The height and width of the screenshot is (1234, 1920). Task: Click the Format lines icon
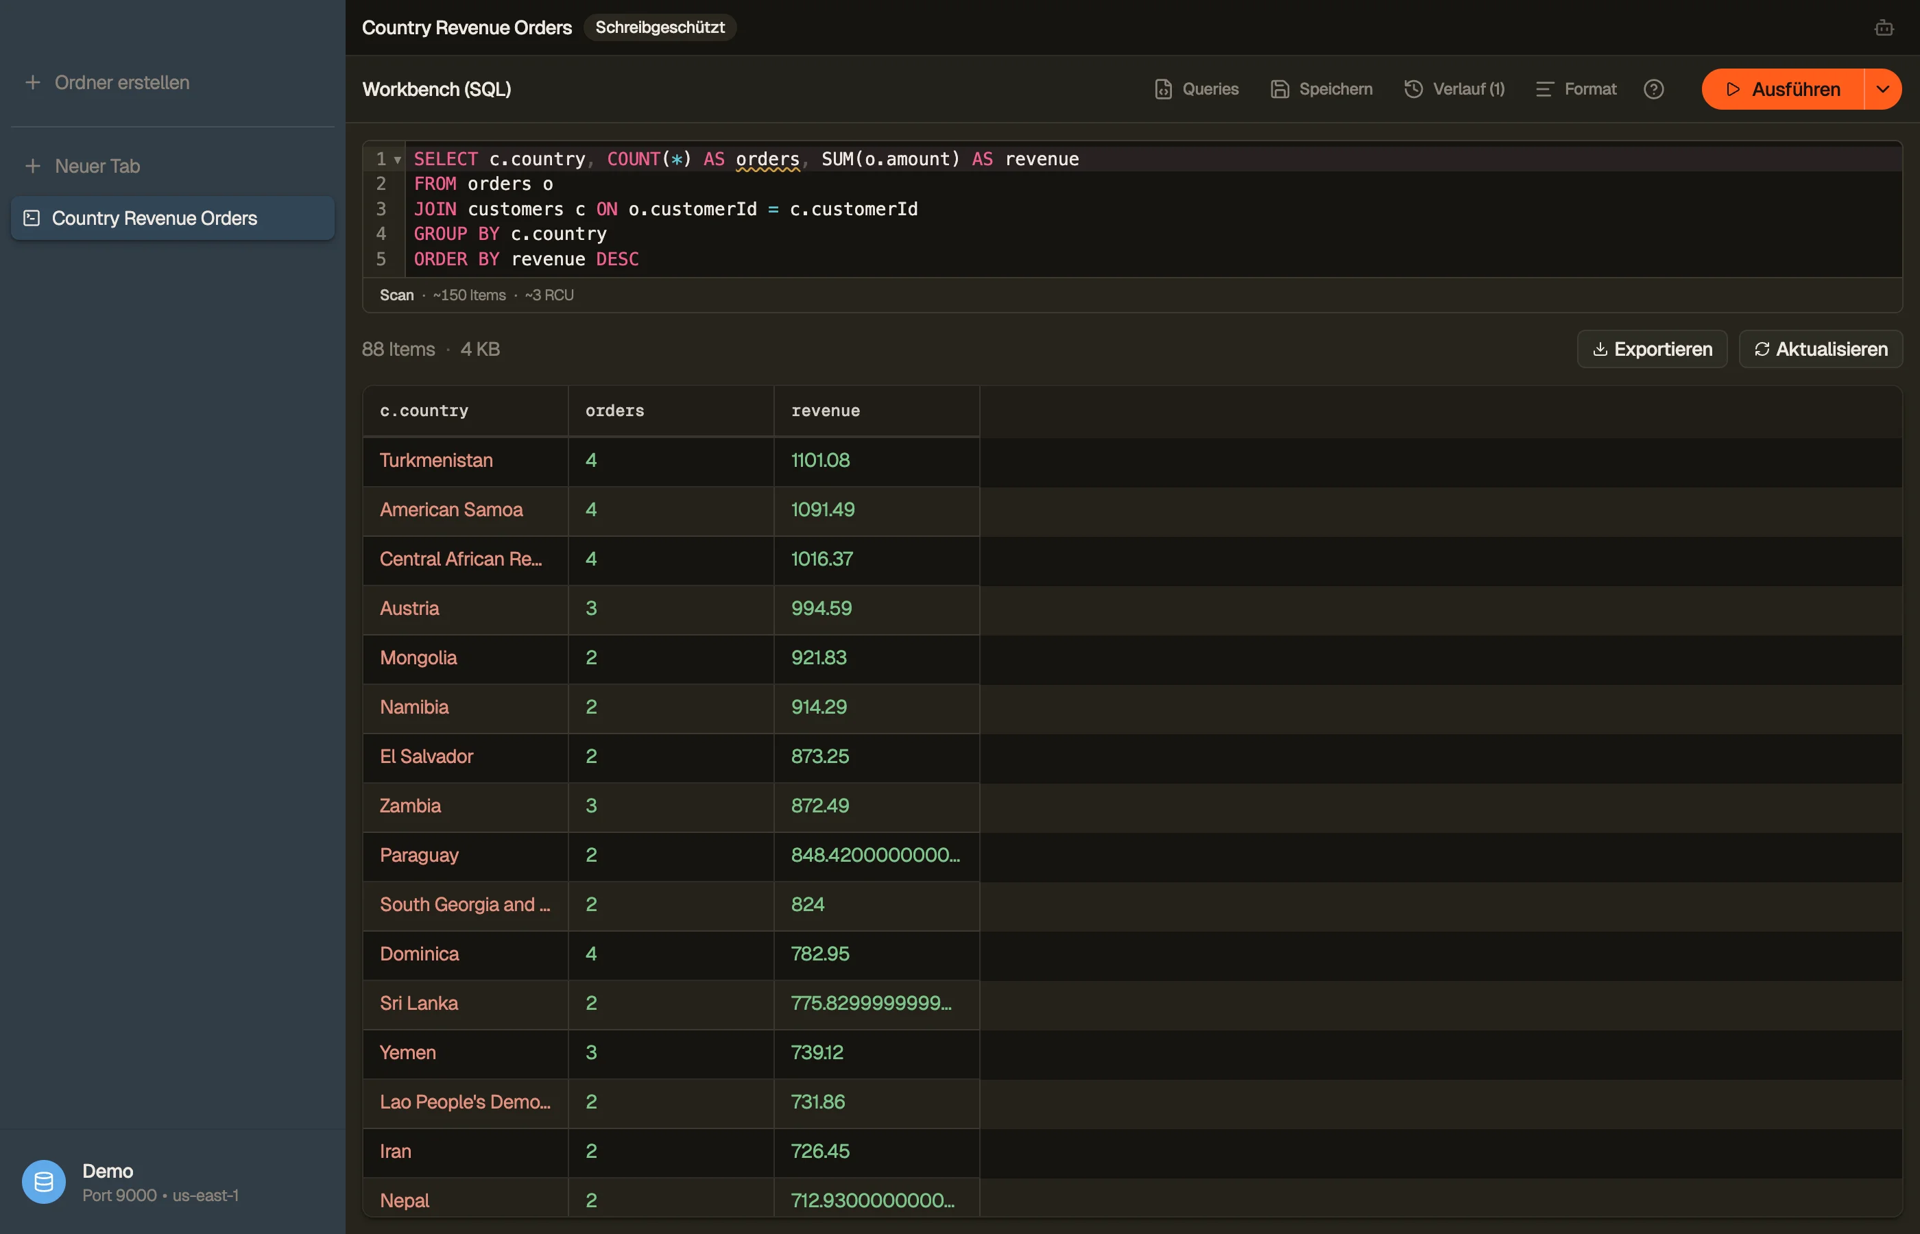pos(1545,89)
